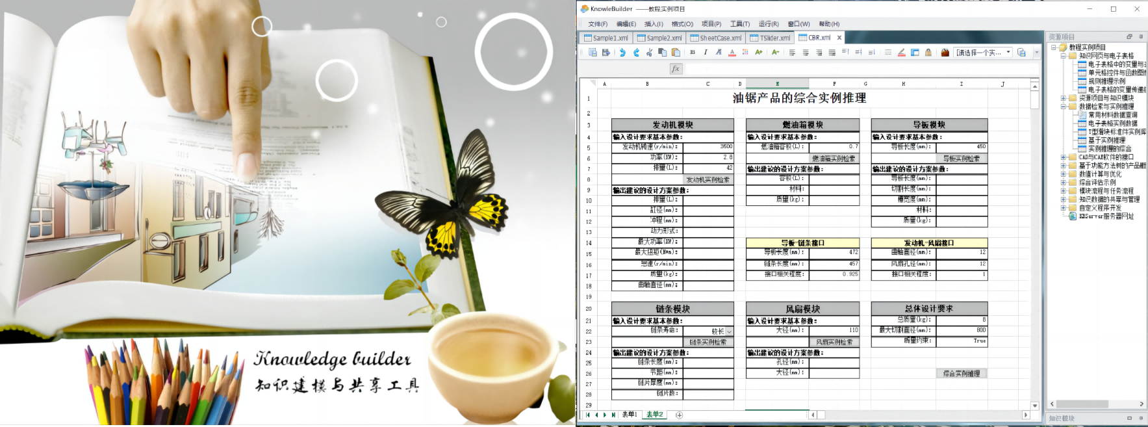Click the Cut scissors icon
The height and width of the screenshot is (427, 1148).
[649, 53]
